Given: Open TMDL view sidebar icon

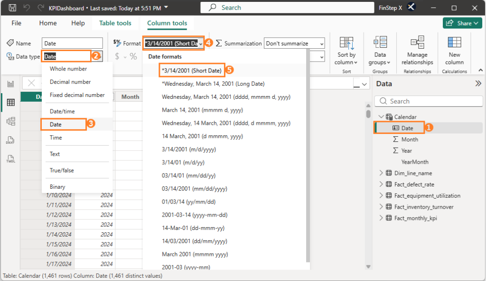Looking at the screenshot, I should coord(10,159).
